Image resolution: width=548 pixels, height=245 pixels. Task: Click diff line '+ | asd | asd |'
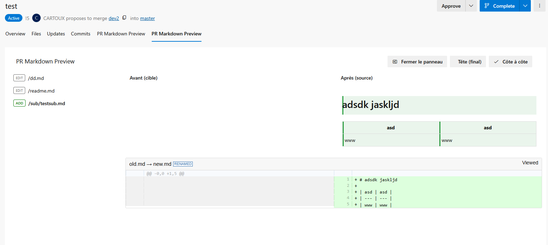(373, 192)
